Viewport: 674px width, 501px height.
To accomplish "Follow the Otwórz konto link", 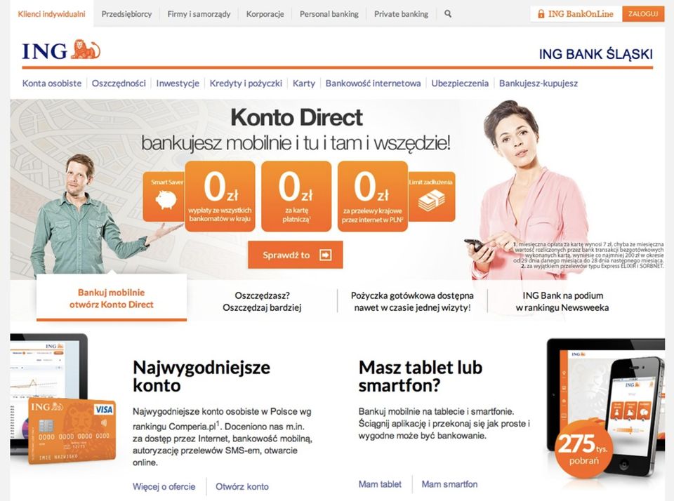I will coord(242,486).
